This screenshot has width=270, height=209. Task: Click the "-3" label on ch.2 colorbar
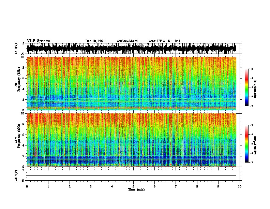coord(252,125)
